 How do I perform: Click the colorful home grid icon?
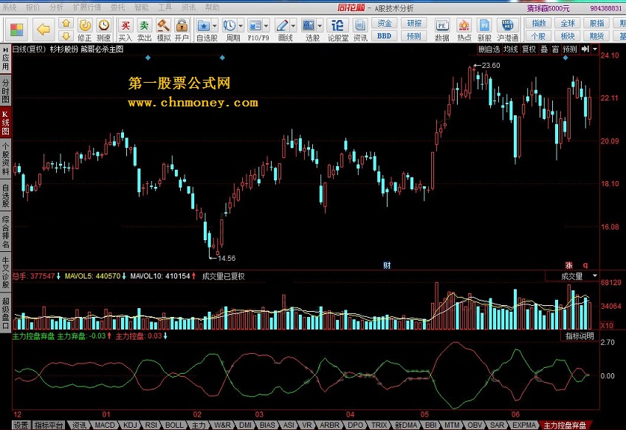[16, 29]
